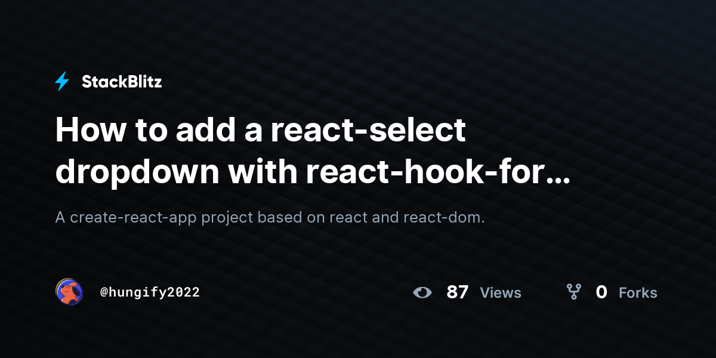Click the StackBlitz lightning bolt logo
This screenshot has width=716, height=358.
(62, 82)
